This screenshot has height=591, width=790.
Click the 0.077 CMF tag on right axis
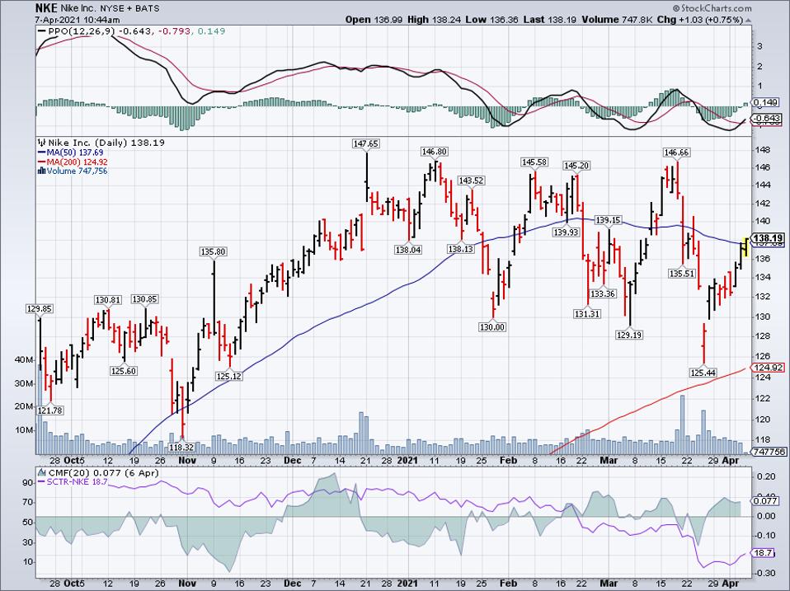(766, 501)
